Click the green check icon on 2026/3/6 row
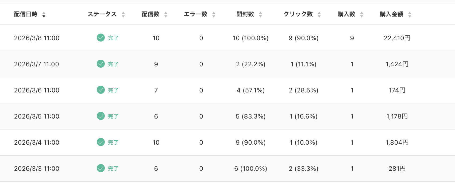Viewport: 455px width, 187px height. (101, 90)
